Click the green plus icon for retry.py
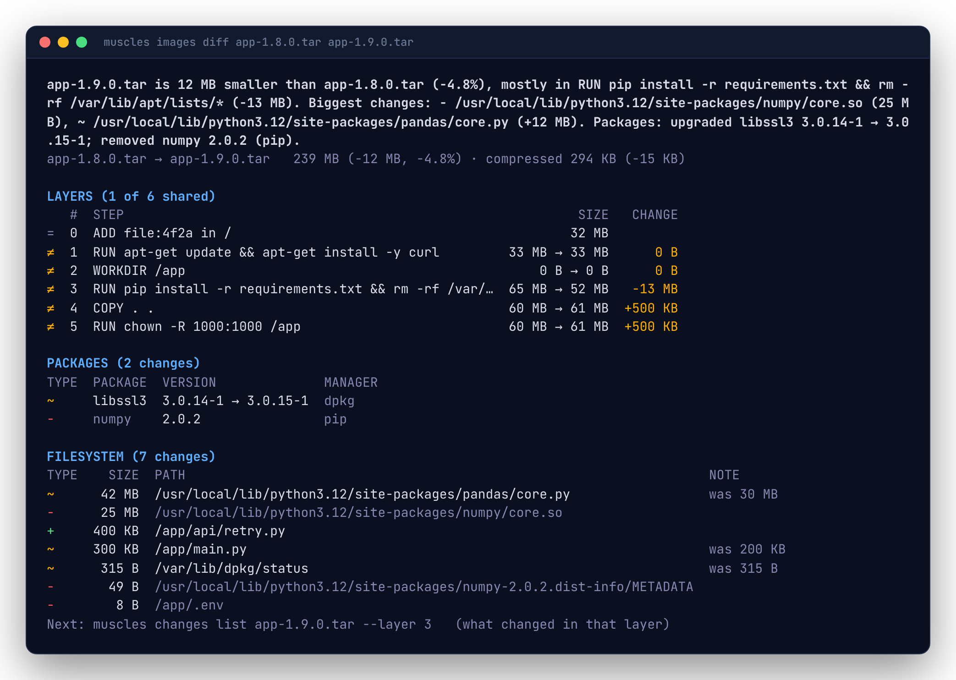 pyautogui.click(x=50, y=531)
